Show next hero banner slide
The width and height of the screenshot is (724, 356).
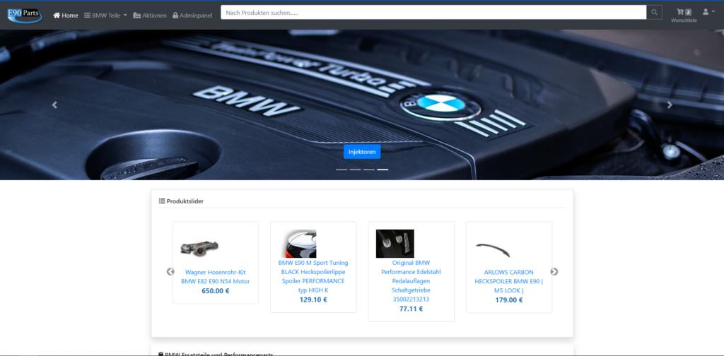[670, 105]
